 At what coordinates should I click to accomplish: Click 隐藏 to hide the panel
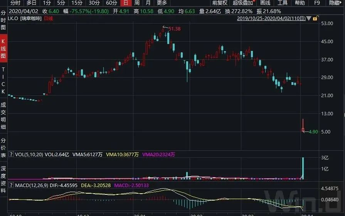tap(335, 3)
